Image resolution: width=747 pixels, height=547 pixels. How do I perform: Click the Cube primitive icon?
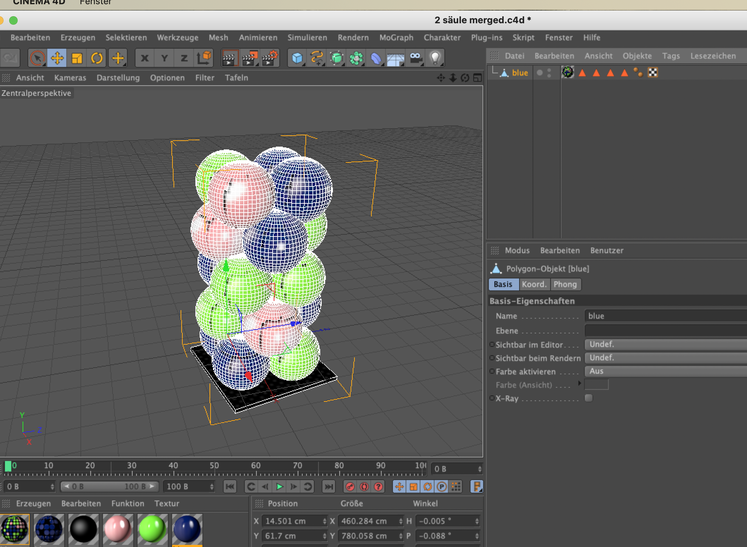(297, 58)
